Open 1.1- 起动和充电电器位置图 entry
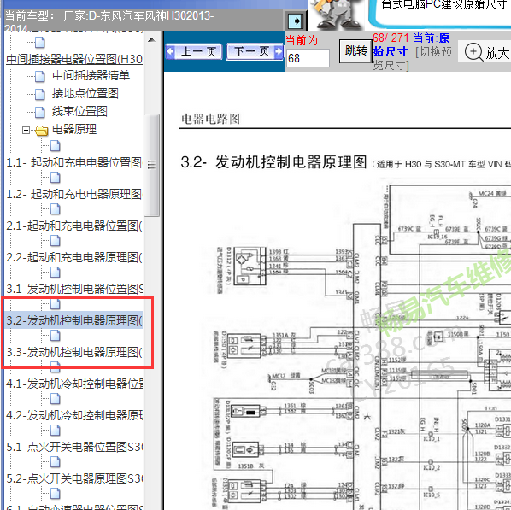Viewport: 511px width, 510px height. (74, 162)
